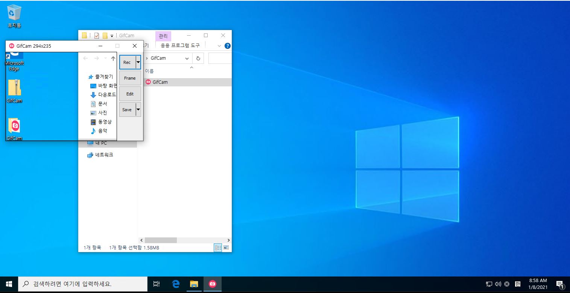The height and width of the screenshot is (293, 570).
Task: Select the zipped GifCam folder on the desktop
Action: pos(14,91)
